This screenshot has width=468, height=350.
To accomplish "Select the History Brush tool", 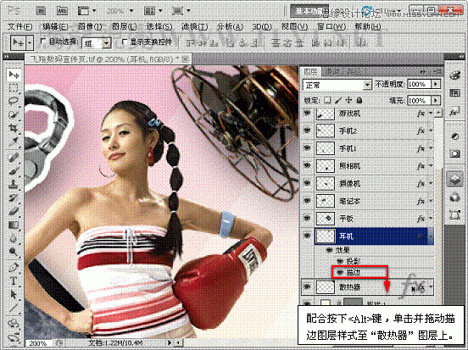I will click(x=14, y=197).
